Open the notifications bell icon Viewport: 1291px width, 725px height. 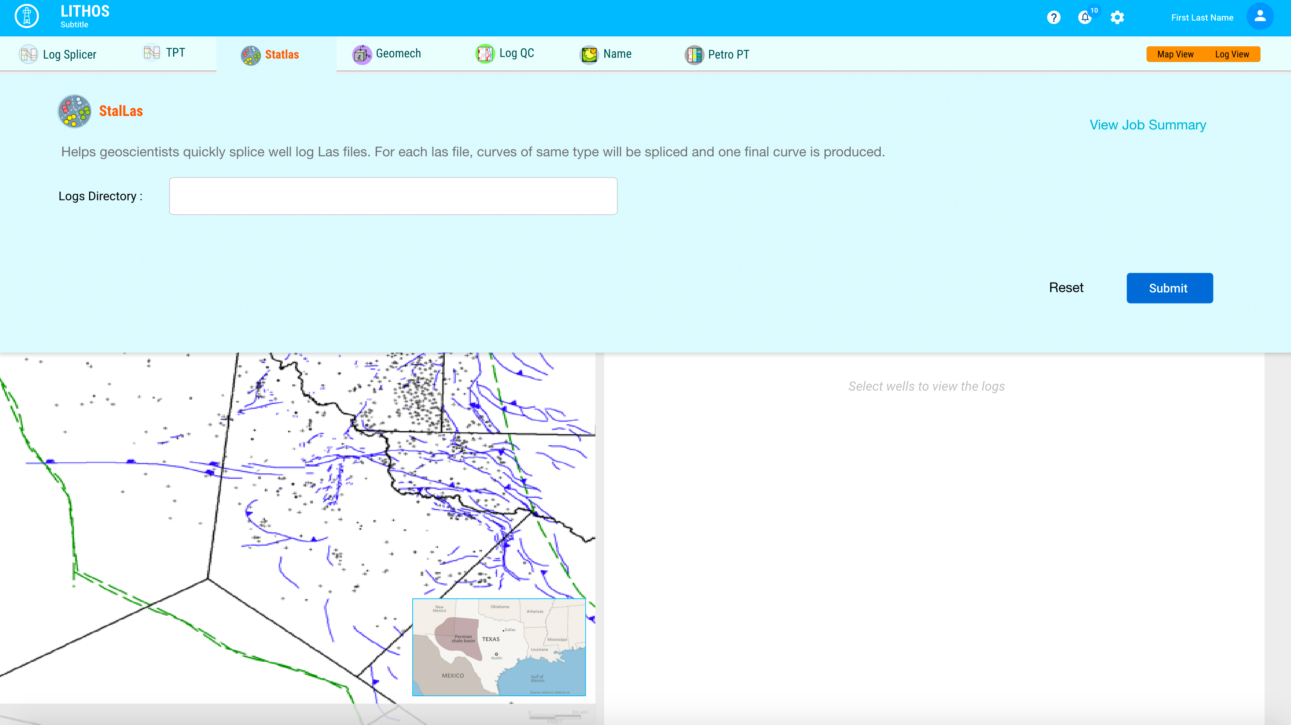click(x=1085, y=17)
